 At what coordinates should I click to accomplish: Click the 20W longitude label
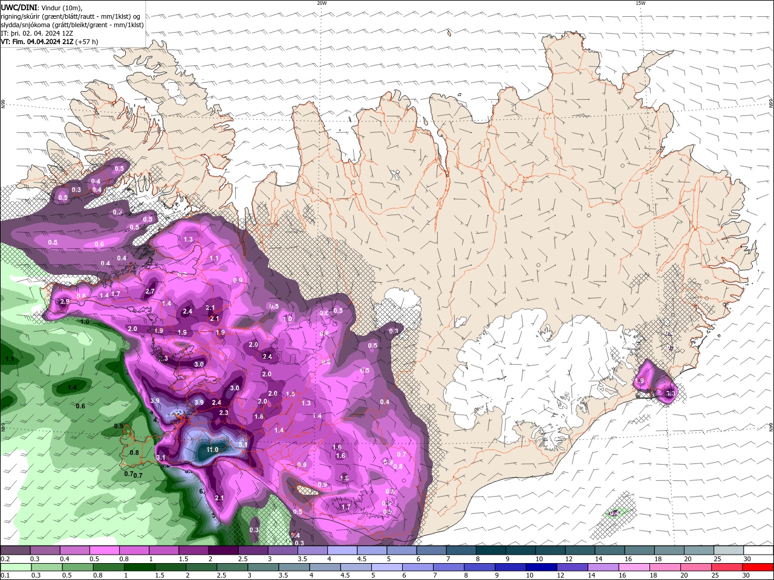[322, 3]
